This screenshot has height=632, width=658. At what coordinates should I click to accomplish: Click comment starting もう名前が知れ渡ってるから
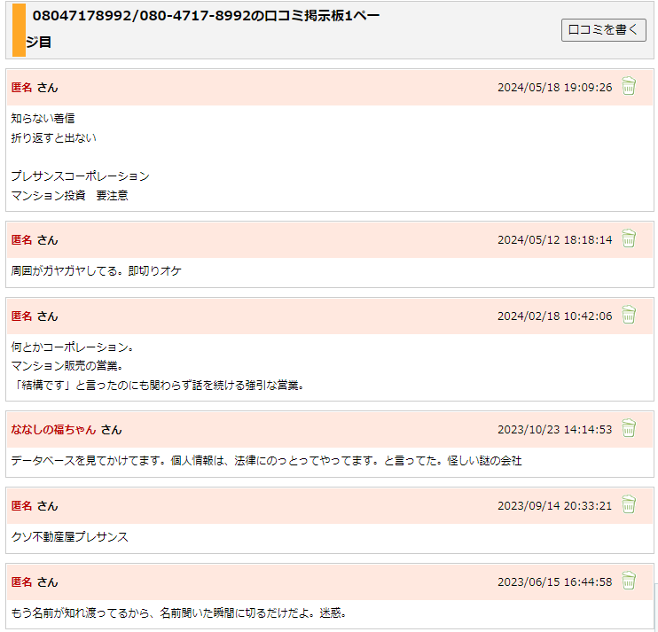[179, 613]
